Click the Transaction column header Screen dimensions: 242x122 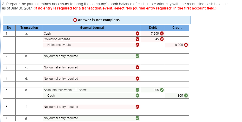tap(29, 28)
